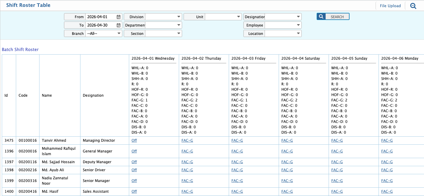Image resolution: width=424 pixels, height=196 pixels.
Task: Expand the Employee dropdown
Action: pyautogui.click(x=298, y=25)
